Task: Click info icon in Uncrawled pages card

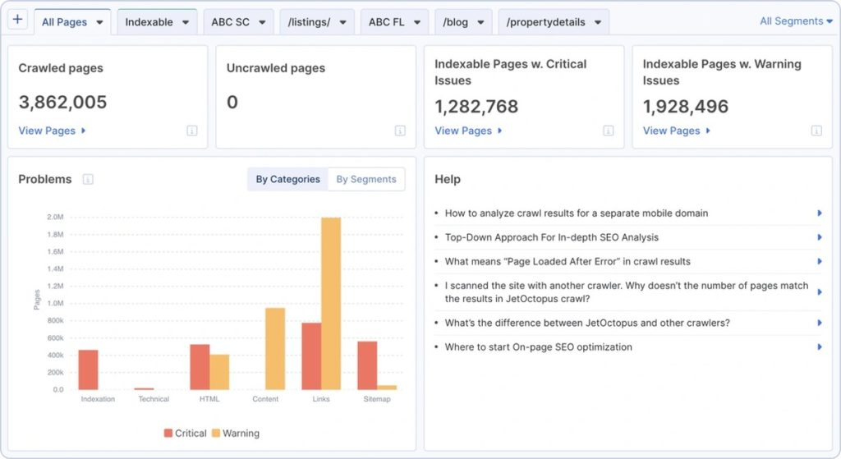Action: 400,131
